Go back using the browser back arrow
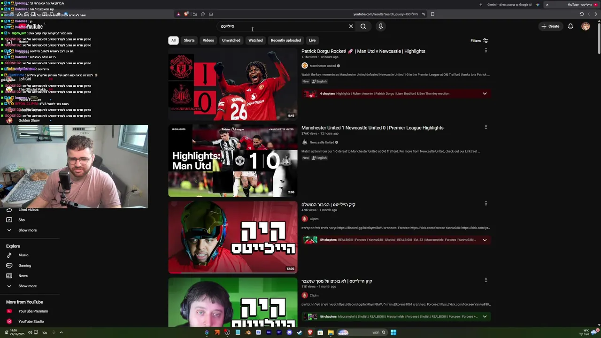The width and height of the screenshot is (601, 338). (x=596, y=14)
